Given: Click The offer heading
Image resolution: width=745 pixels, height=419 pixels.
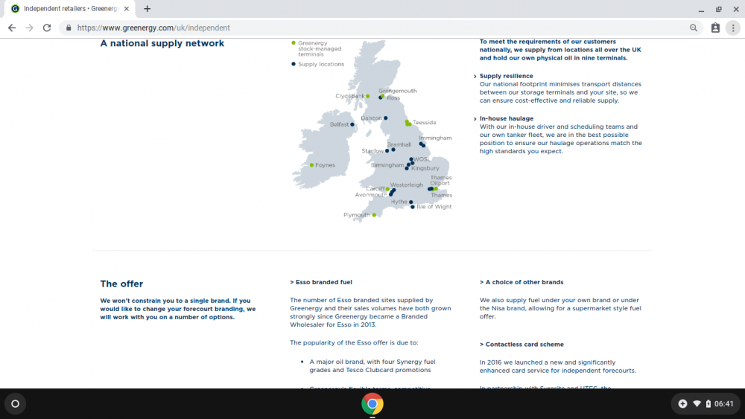Looking at the screenshot, I should click(x=121, y=284).
